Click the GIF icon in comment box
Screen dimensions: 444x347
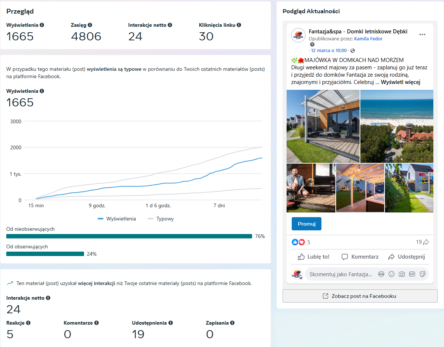click(x=412, y=274)
